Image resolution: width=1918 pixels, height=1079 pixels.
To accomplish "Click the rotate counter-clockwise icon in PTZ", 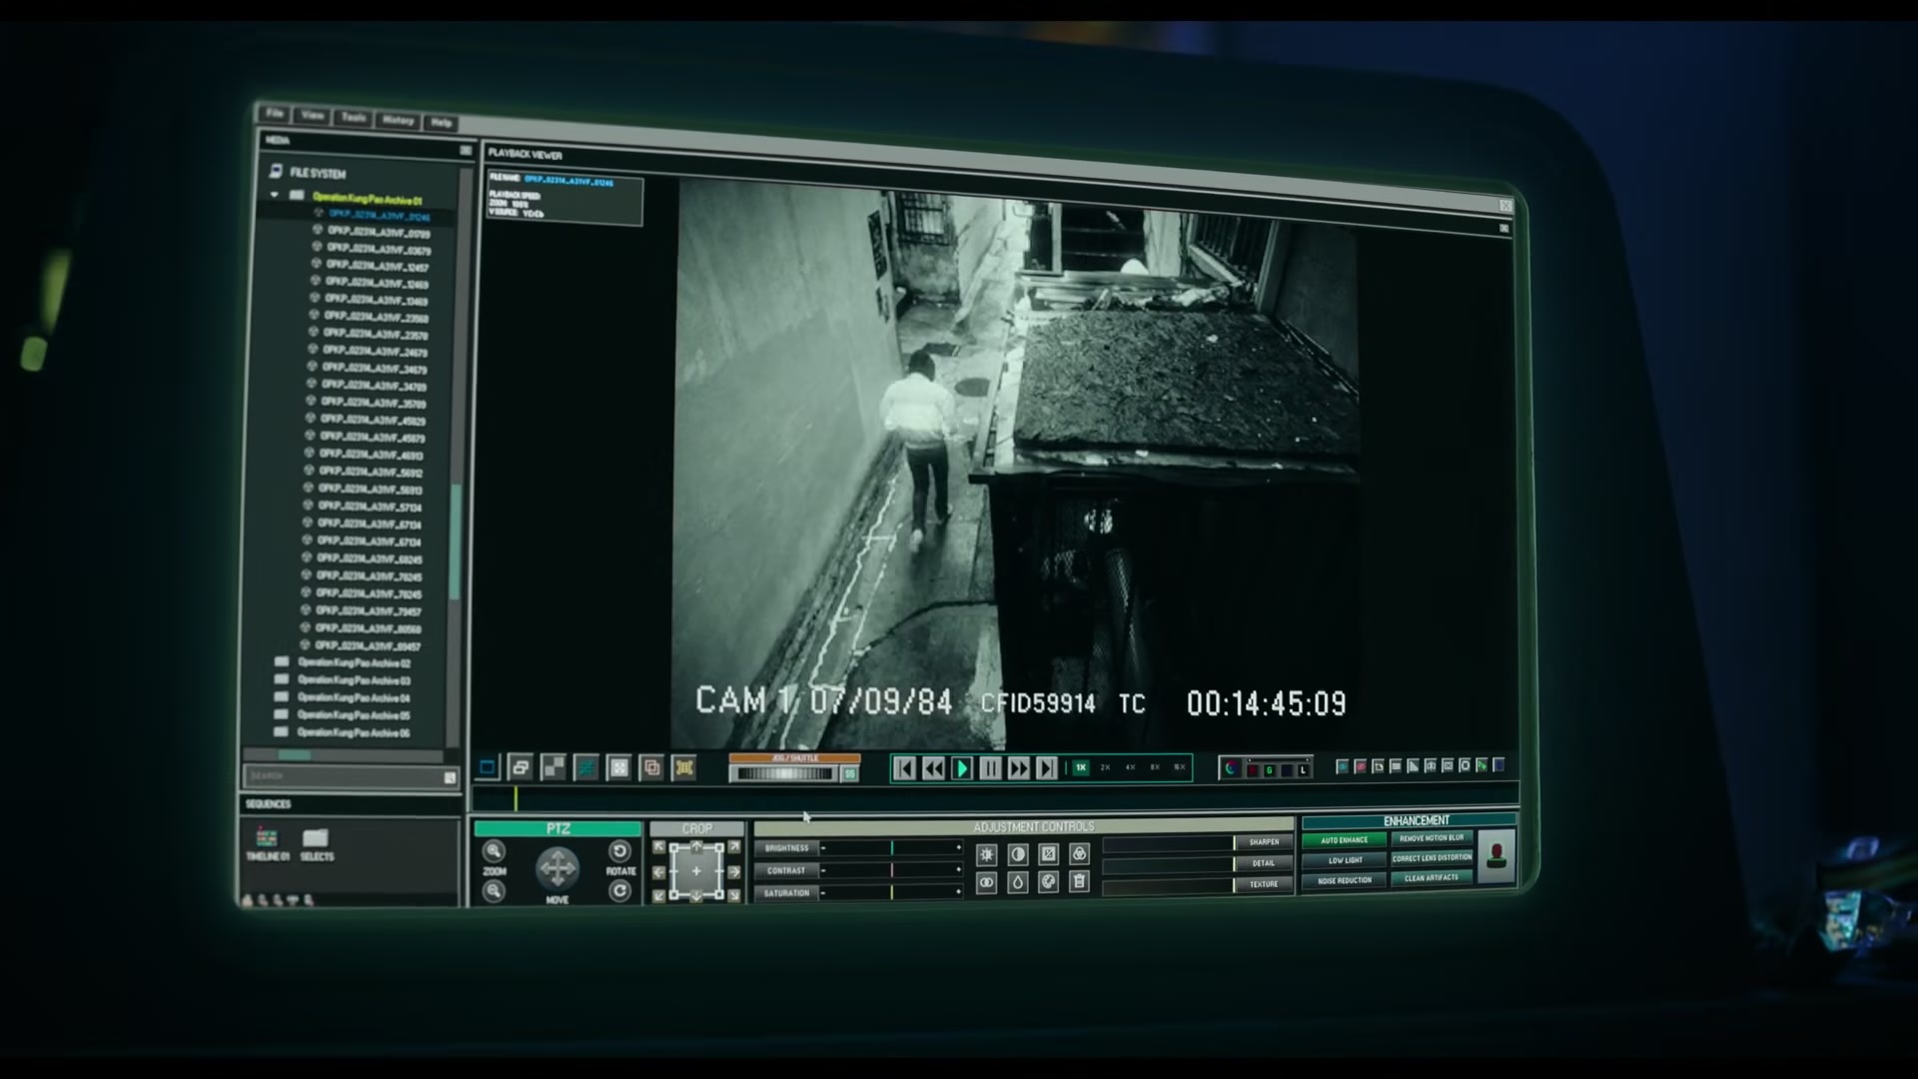I will coord(619,851).
